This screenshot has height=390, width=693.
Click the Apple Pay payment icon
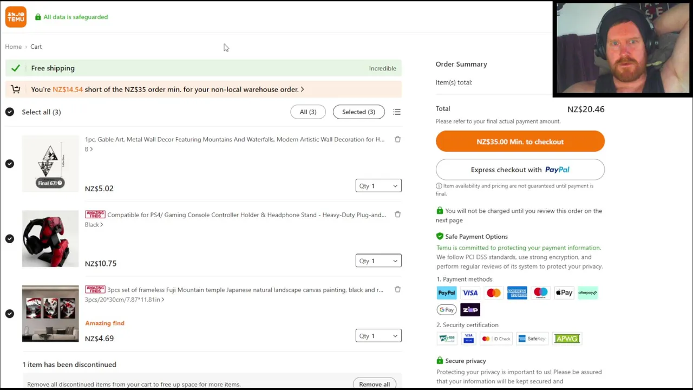(x=564, y=293)
